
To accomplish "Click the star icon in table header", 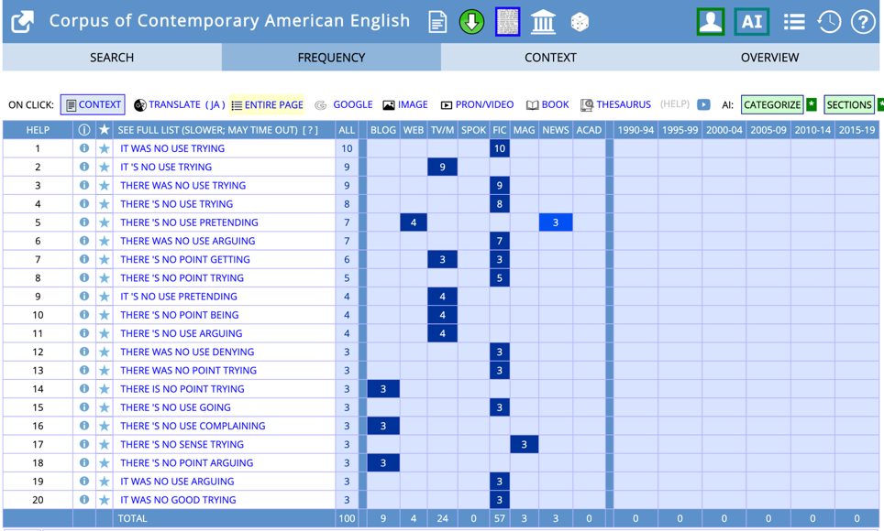I will coord(105,130).
